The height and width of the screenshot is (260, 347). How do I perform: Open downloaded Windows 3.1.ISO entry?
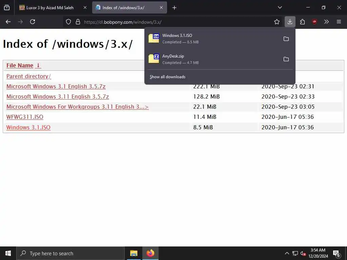tap(212, 39)
